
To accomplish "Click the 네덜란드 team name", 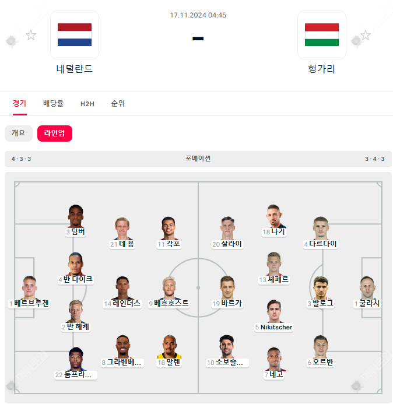I will [x=75, y=69].
